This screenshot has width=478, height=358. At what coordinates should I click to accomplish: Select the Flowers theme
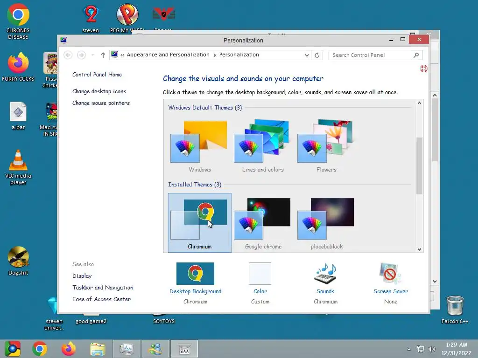pos(326,147)
